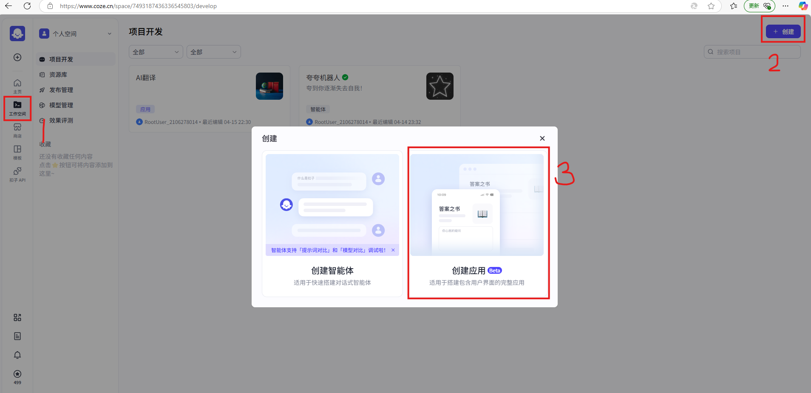The image size is (811, 393).
Task: Open the document icon in lower sidebar
Action: tap(17, 336)
